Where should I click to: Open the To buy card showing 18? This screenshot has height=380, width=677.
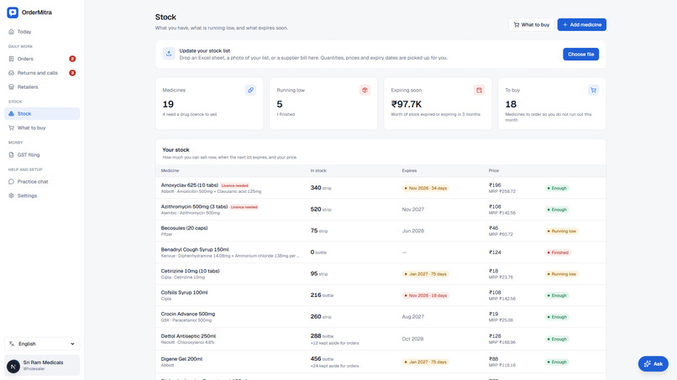click(552, 103)
